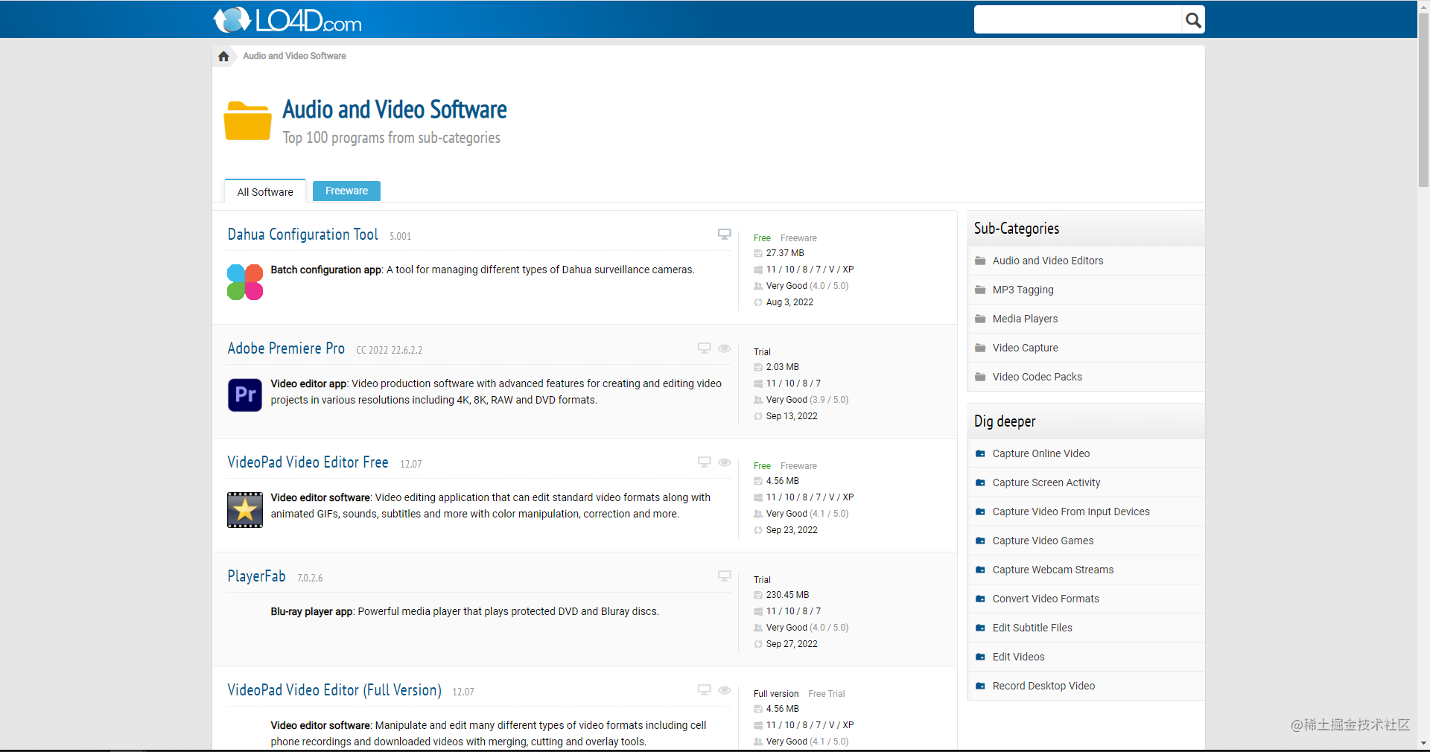Image resolution: width=1430 pixels, height=752 pixels.
Task: Click the monitor icon beside Dahua Configuration Tool
Action: [x=724, y=234]
